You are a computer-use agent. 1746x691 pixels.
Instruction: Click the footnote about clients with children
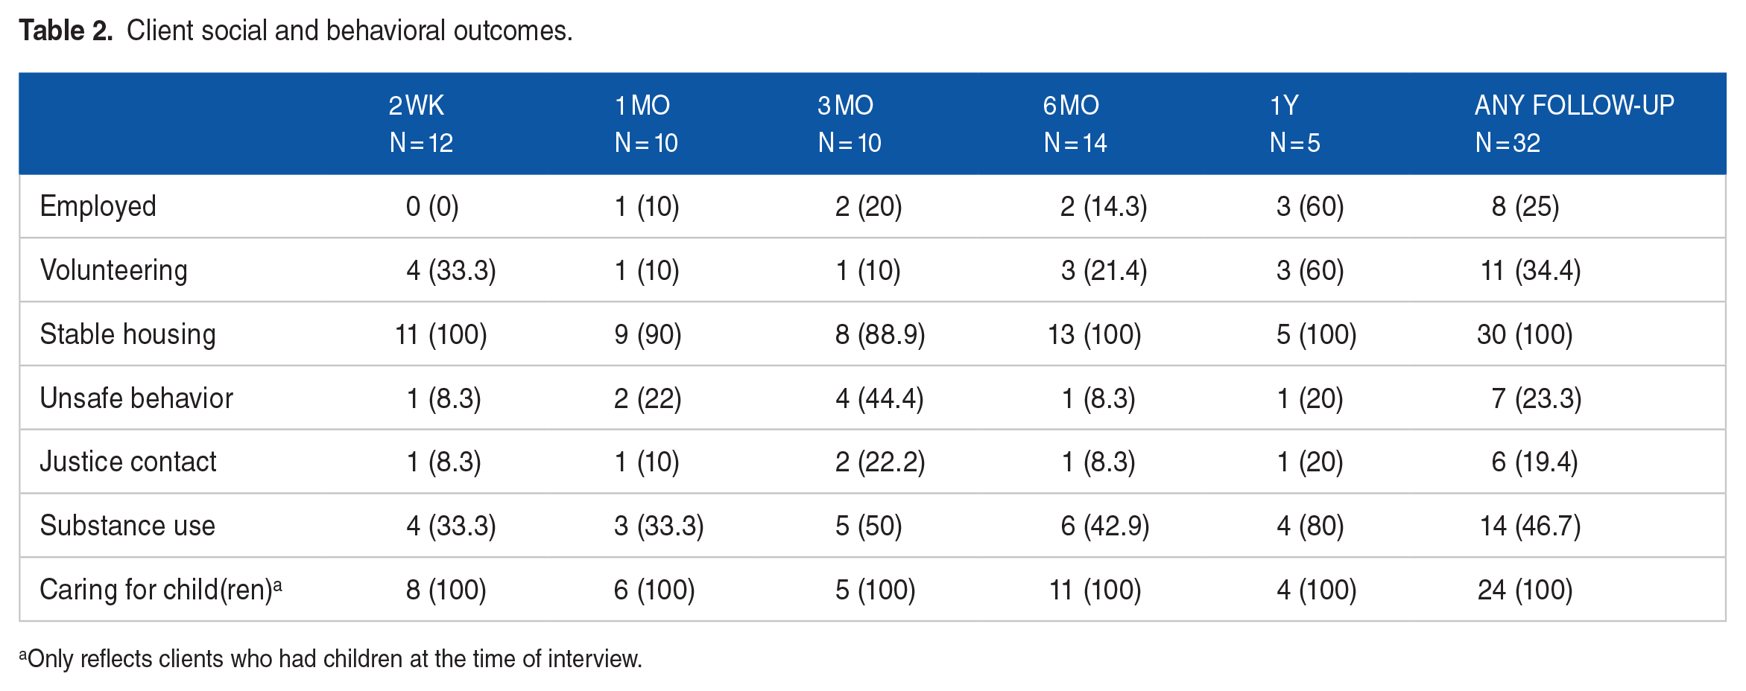[x=330, y=659]
